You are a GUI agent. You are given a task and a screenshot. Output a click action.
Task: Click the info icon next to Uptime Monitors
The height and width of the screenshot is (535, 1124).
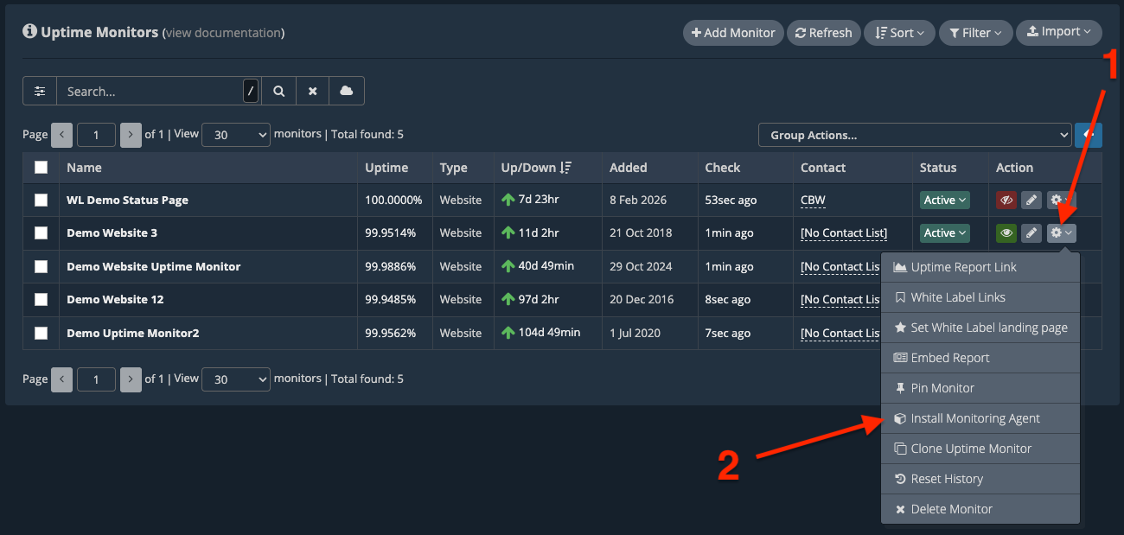tap(30, 32)
